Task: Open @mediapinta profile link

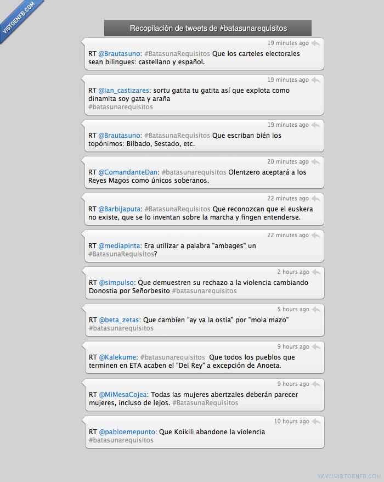Action: (x=119, y=246)
